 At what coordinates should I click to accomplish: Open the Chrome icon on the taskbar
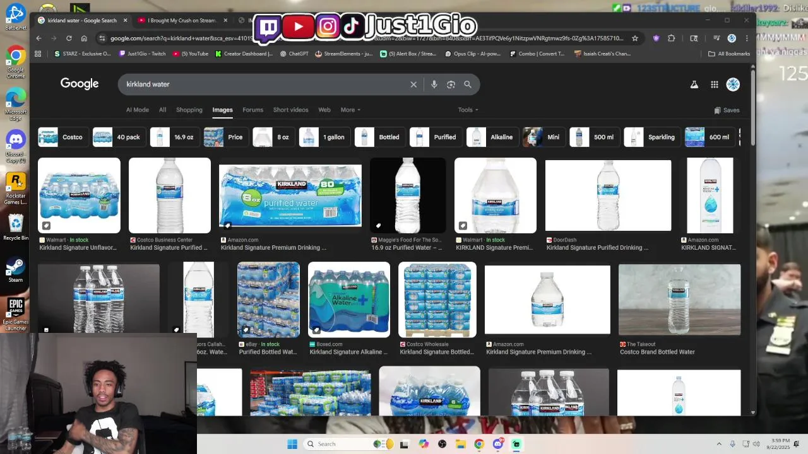tap(479, 444)
